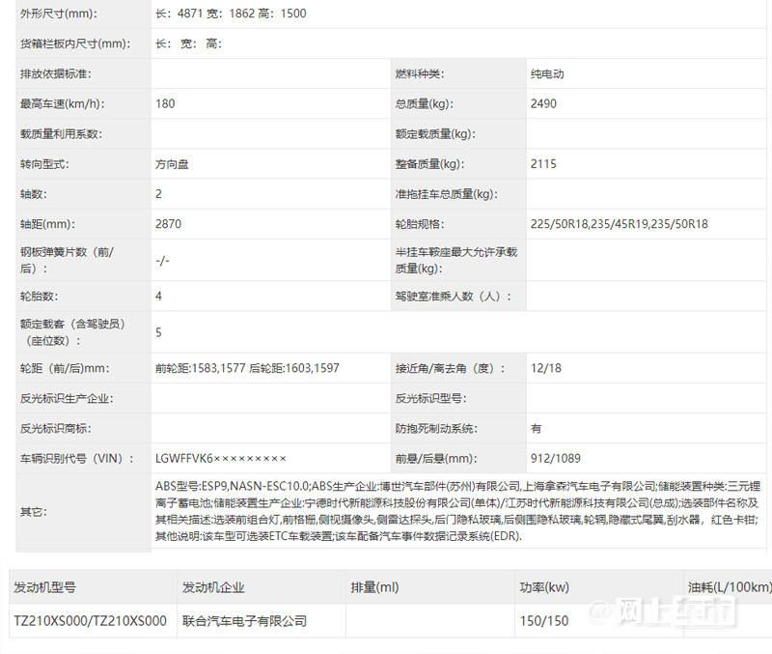Click the 车辆识别代号(VIN) label
Screen dimensions: 772x654
pyautogui.click(x=77, y=458)
